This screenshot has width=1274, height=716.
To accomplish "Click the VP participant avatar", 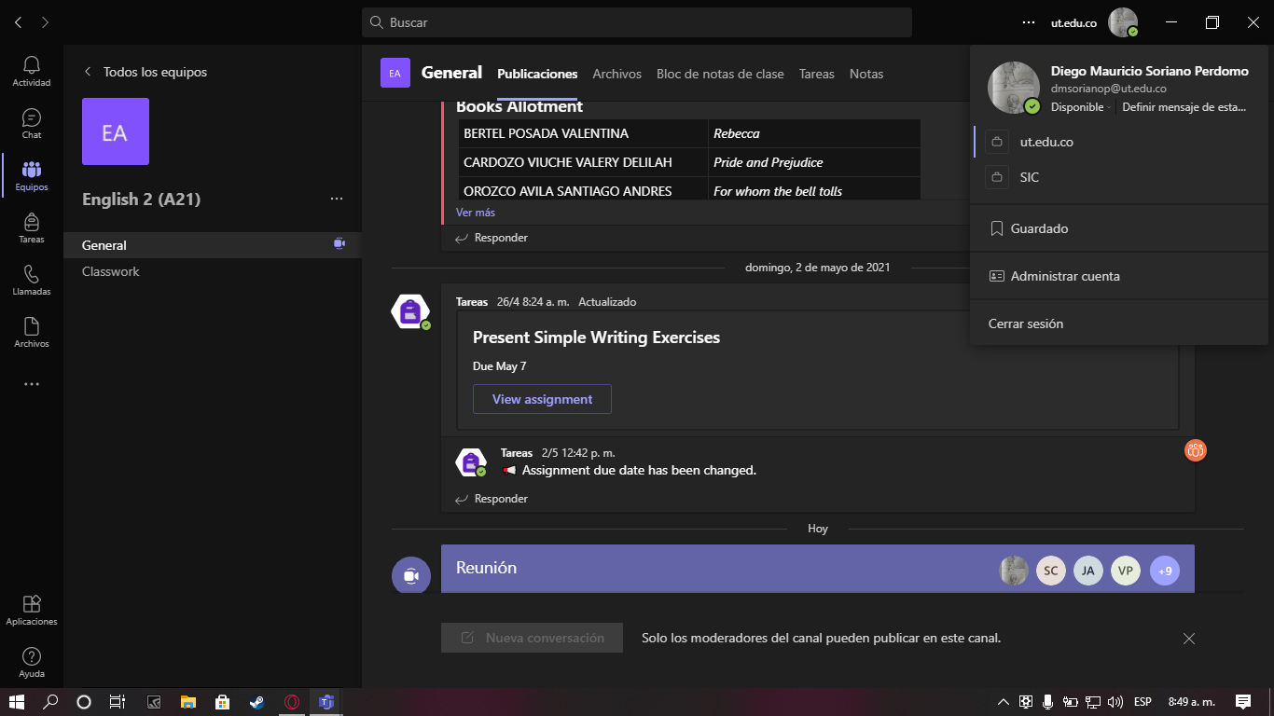I will [x=1126, y=571].
